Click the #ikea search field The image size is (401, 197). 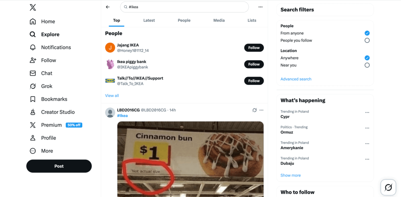[x=184, y=7]
